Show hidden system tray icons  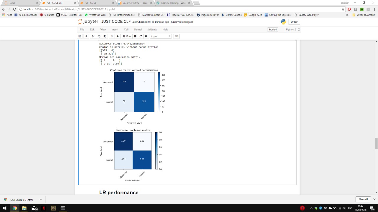[311, 208]
